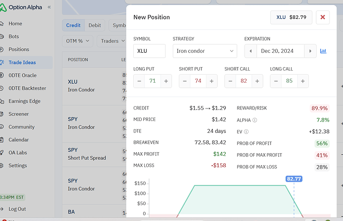Click the Alpha info icon
This screenshot has height=221, width=343.
[x=255, y=120]
